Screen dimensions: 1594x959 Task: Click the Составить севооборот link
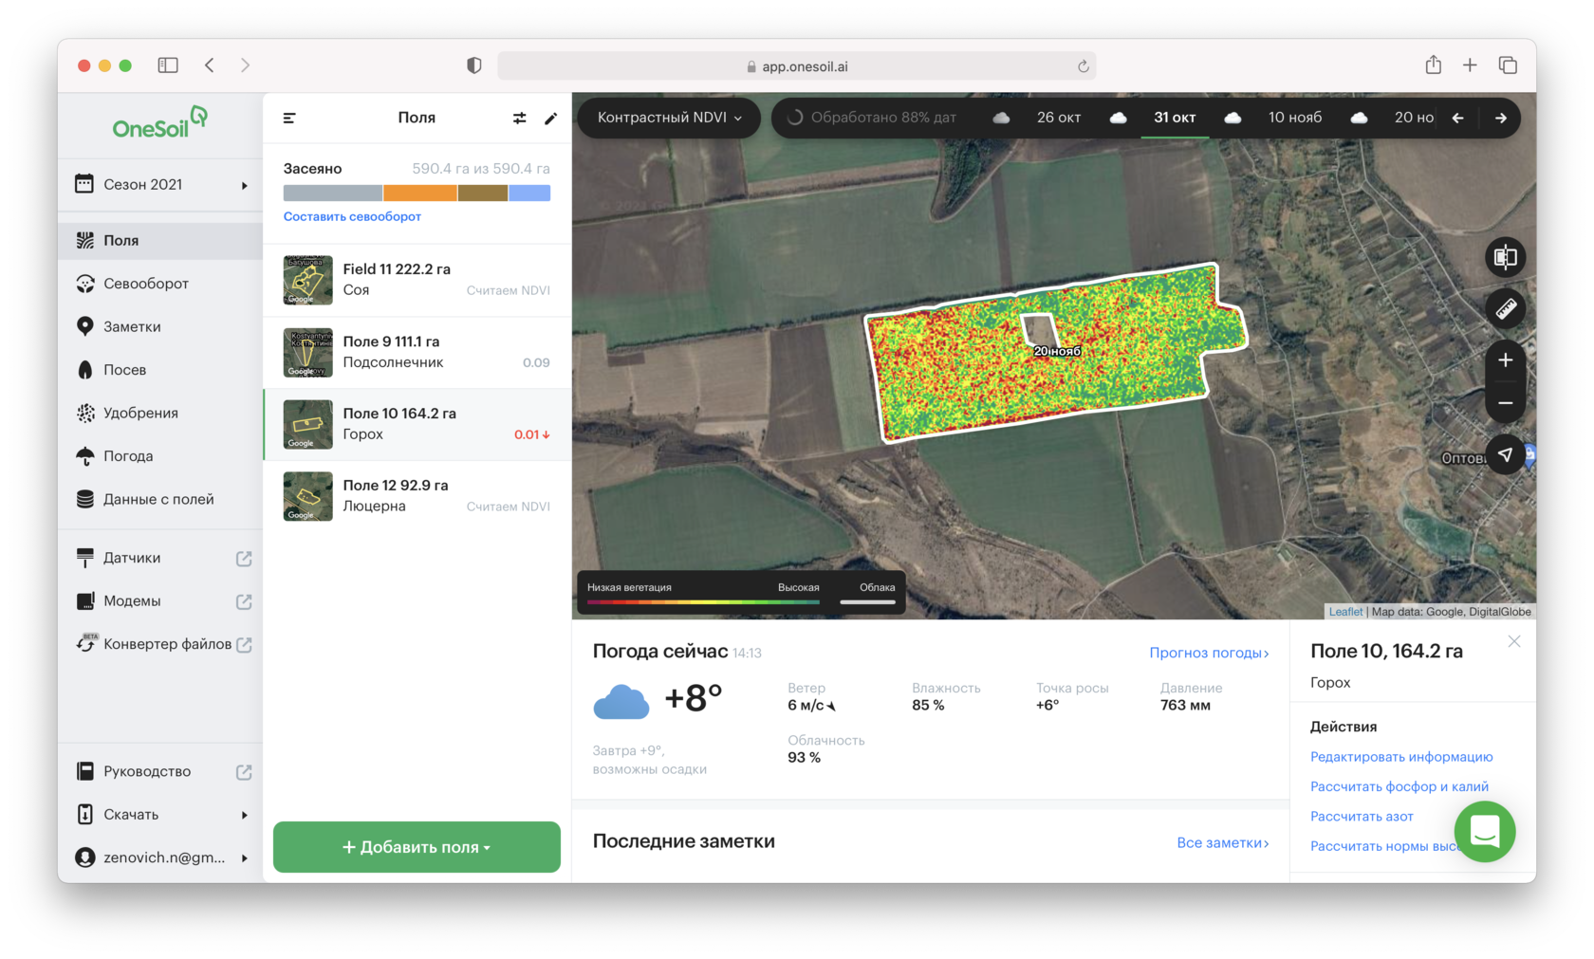coord(352,216)
